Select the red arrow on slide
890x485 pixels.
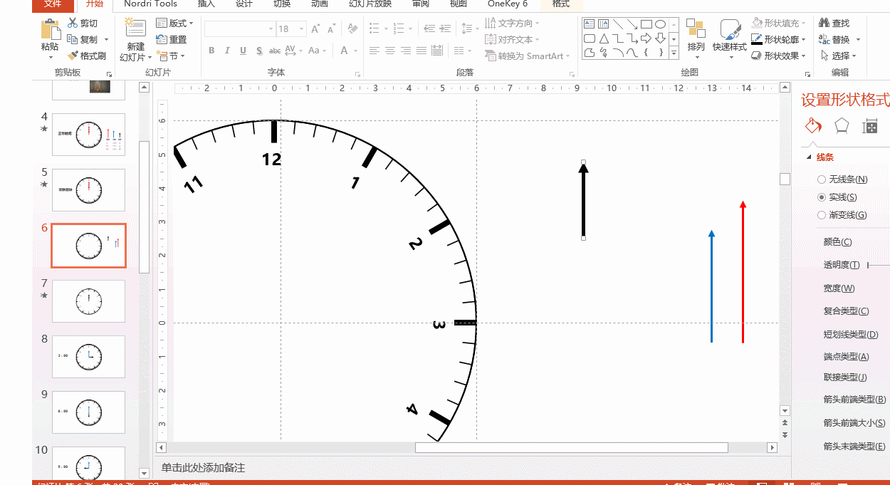click(x=743, y=271)
